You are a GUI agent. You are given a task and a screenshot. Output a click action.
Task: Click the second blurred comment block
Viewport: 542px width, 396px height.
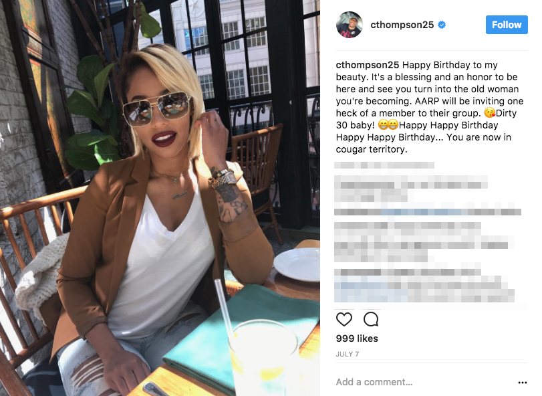[410, 189]
